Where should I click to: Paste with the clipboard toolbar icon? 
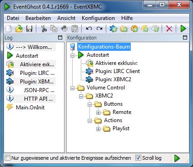pos(75,29)
